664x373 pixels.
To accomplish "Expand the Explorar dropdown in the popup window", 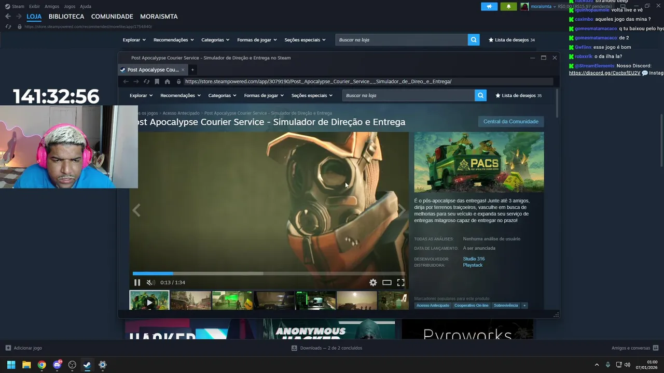I will [x=141, y=95].
